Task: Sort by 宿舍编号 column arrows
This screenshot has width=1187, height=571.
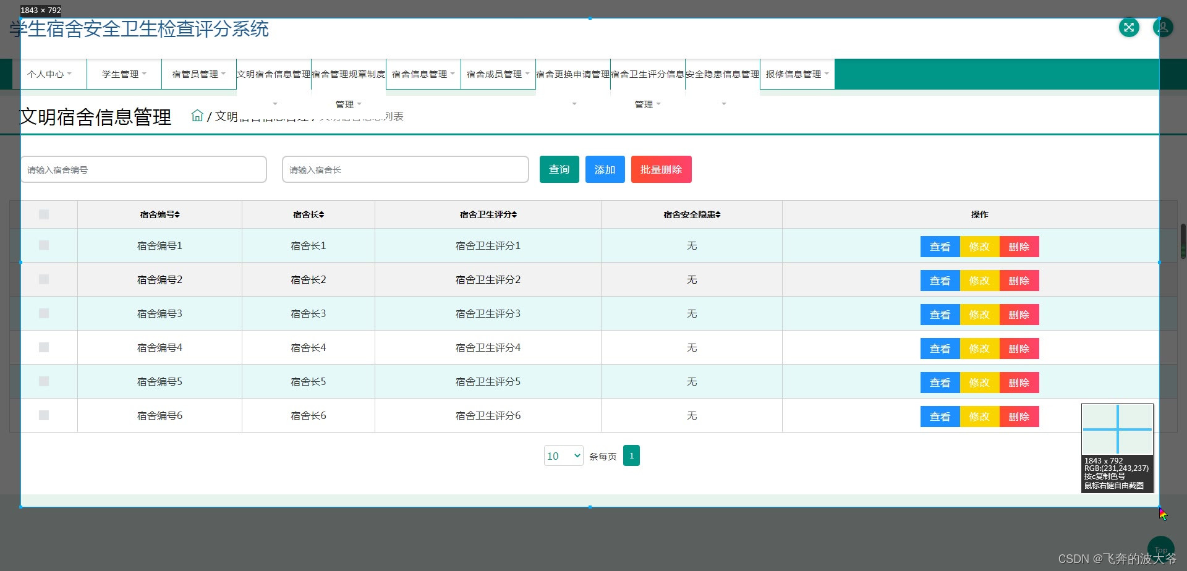Action: click(177, 214)
